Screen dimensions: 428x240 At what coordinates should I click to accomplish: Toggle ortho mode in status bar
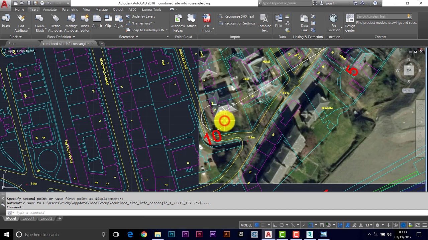point(275,225)
